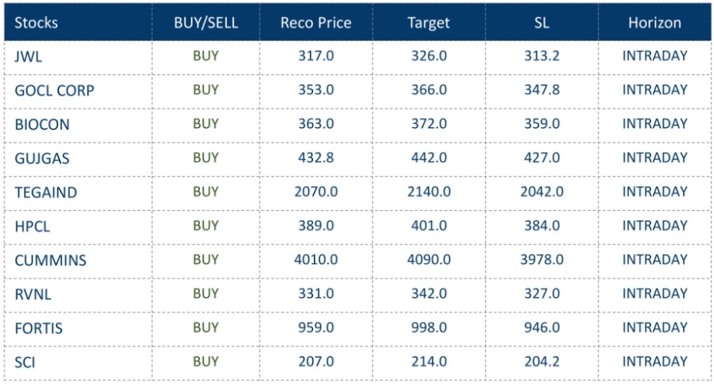Click the TEGAIND stock name
Image resolution: width=714 pixels, height=389 pixels.
[46, 192]
